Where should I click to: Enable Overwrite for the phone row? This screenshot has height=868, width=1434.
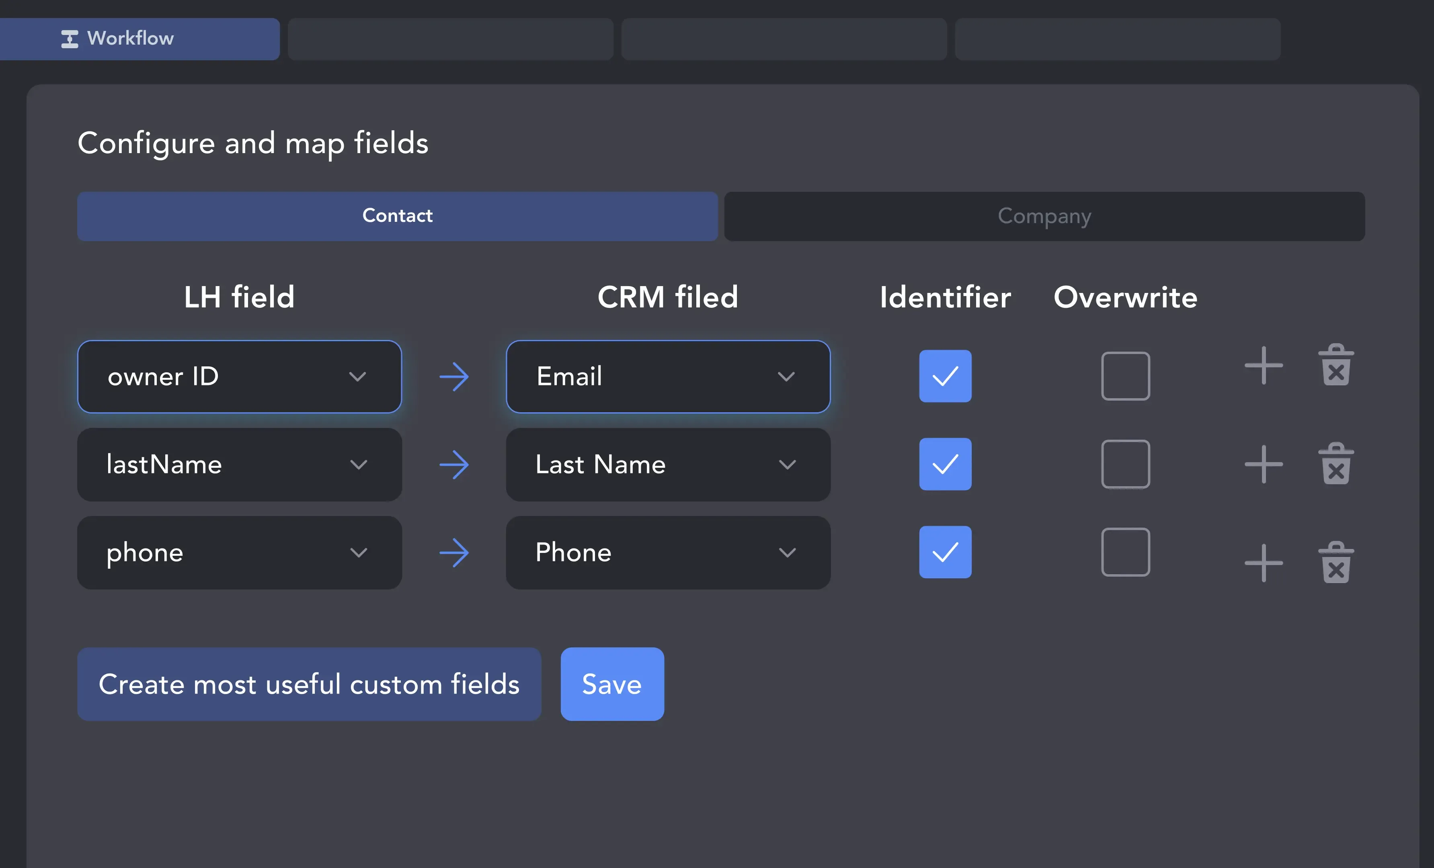[1126, 551]
